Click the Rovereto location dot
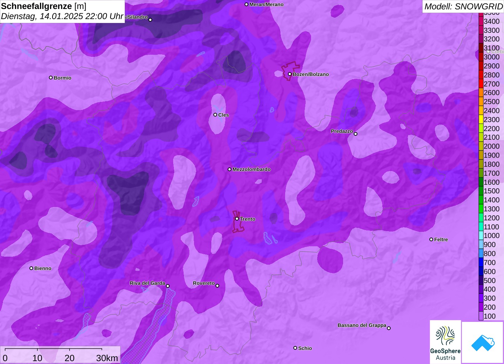This screenshot has height=364, width=504. (x=217, y=286)
